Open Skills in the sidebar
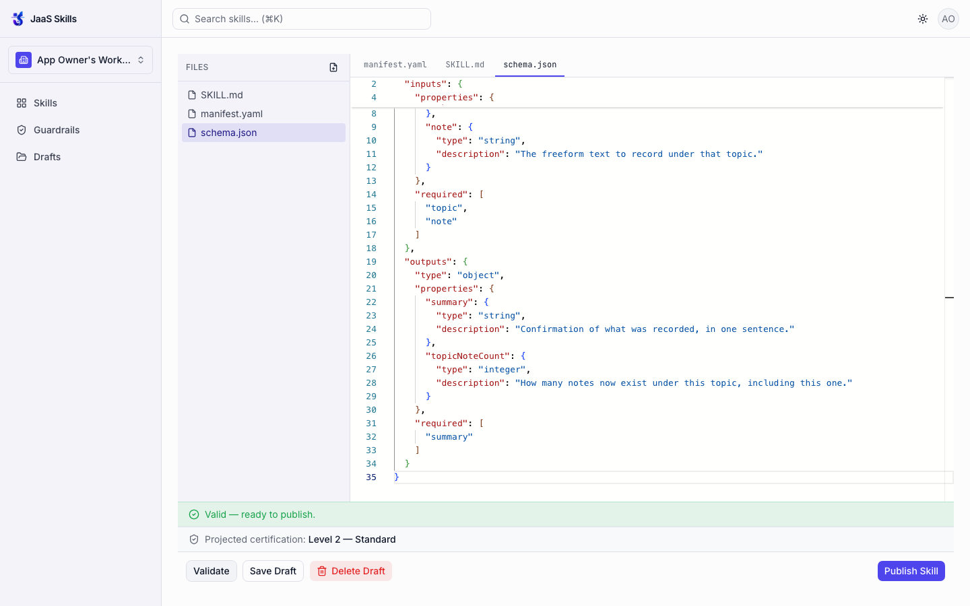Image resolution: width=970 pixels, height=606 pixels. 80,103
